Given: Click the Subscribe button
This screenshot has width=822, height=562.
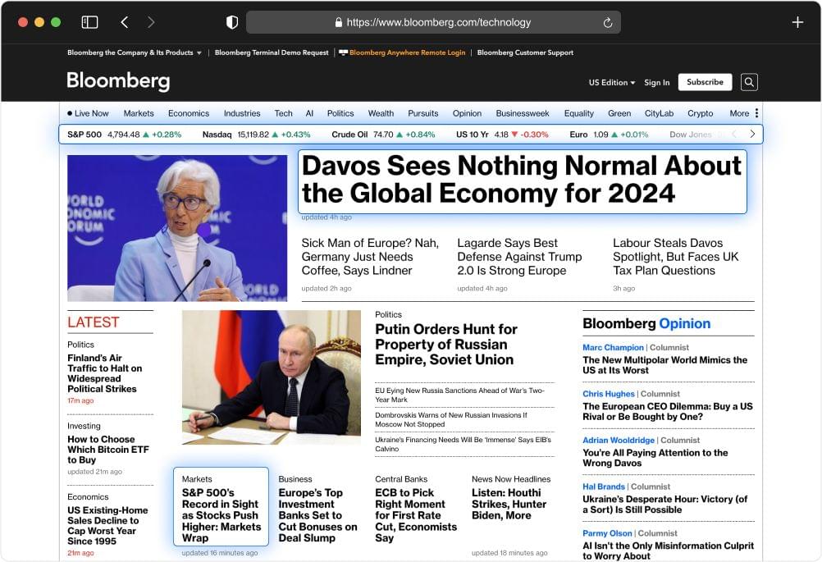Looking at the screenshot, I should (x=704, y=82).
